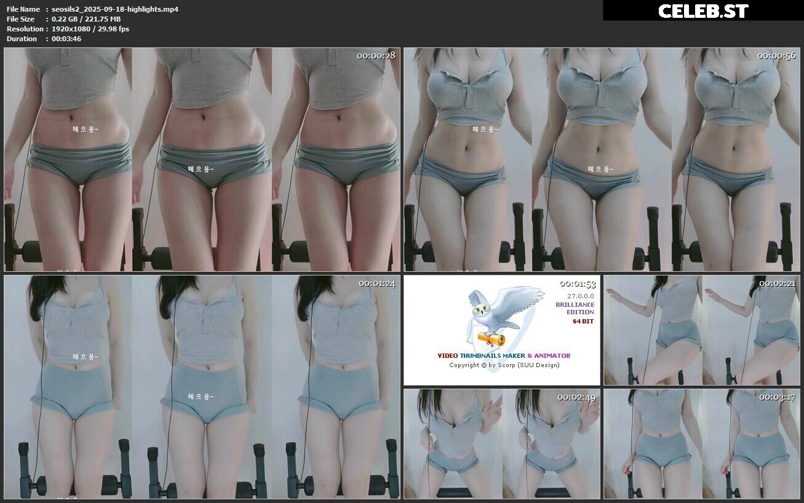Select the thumbnail stamped 00:00:28

point(202,159)
